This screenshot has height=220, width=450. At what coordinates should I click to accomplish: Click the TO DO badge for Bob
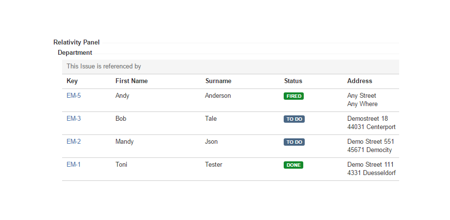[294, 119]
